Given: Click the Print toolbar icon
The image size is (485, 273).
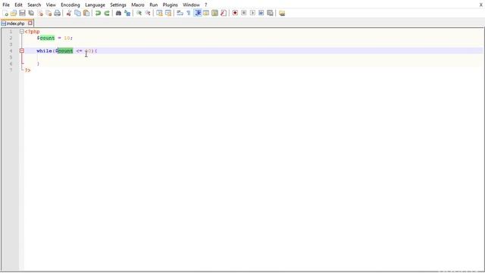Looking at the screenshot, I should point(58,13).
